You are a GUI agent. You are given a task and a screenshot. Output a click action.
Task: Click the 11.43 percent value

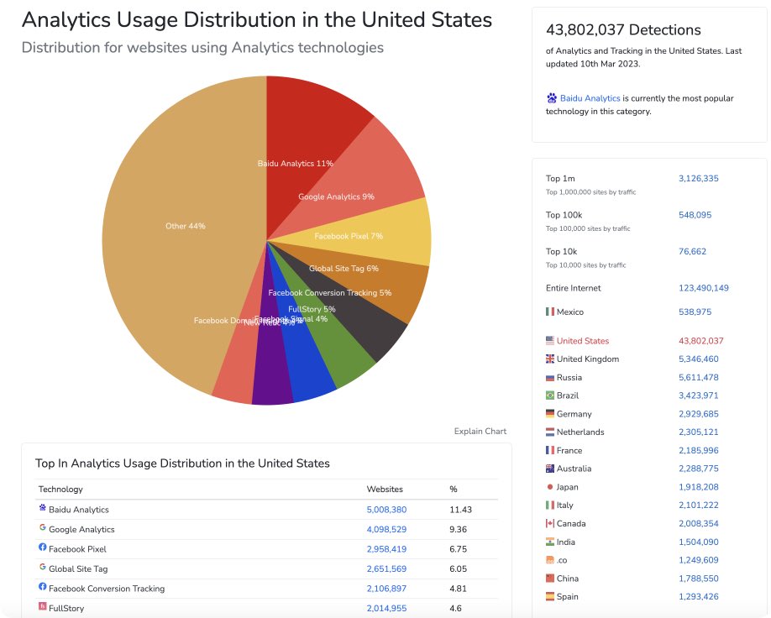pos(461,510)
